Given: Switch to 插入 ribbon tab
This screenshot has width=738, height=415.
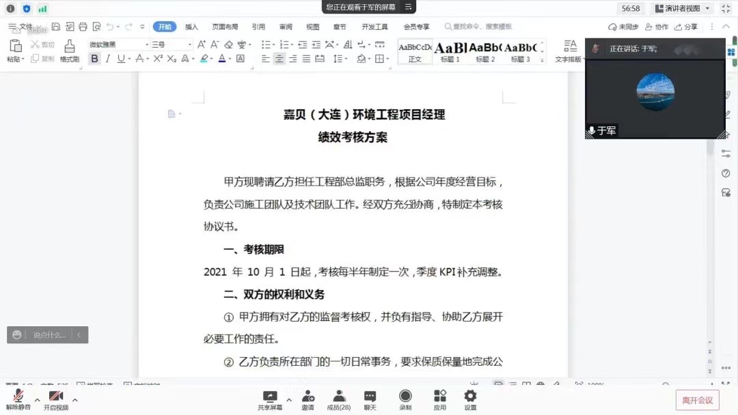Looking at the screenshot, I should tap(191, 27).
